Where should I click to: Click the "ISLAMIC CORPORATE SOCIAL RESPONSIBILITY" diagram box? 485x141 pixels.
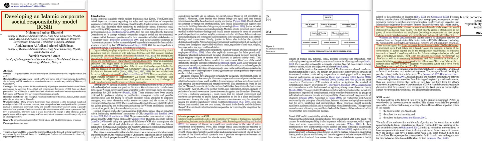click(x=330, y=52)
